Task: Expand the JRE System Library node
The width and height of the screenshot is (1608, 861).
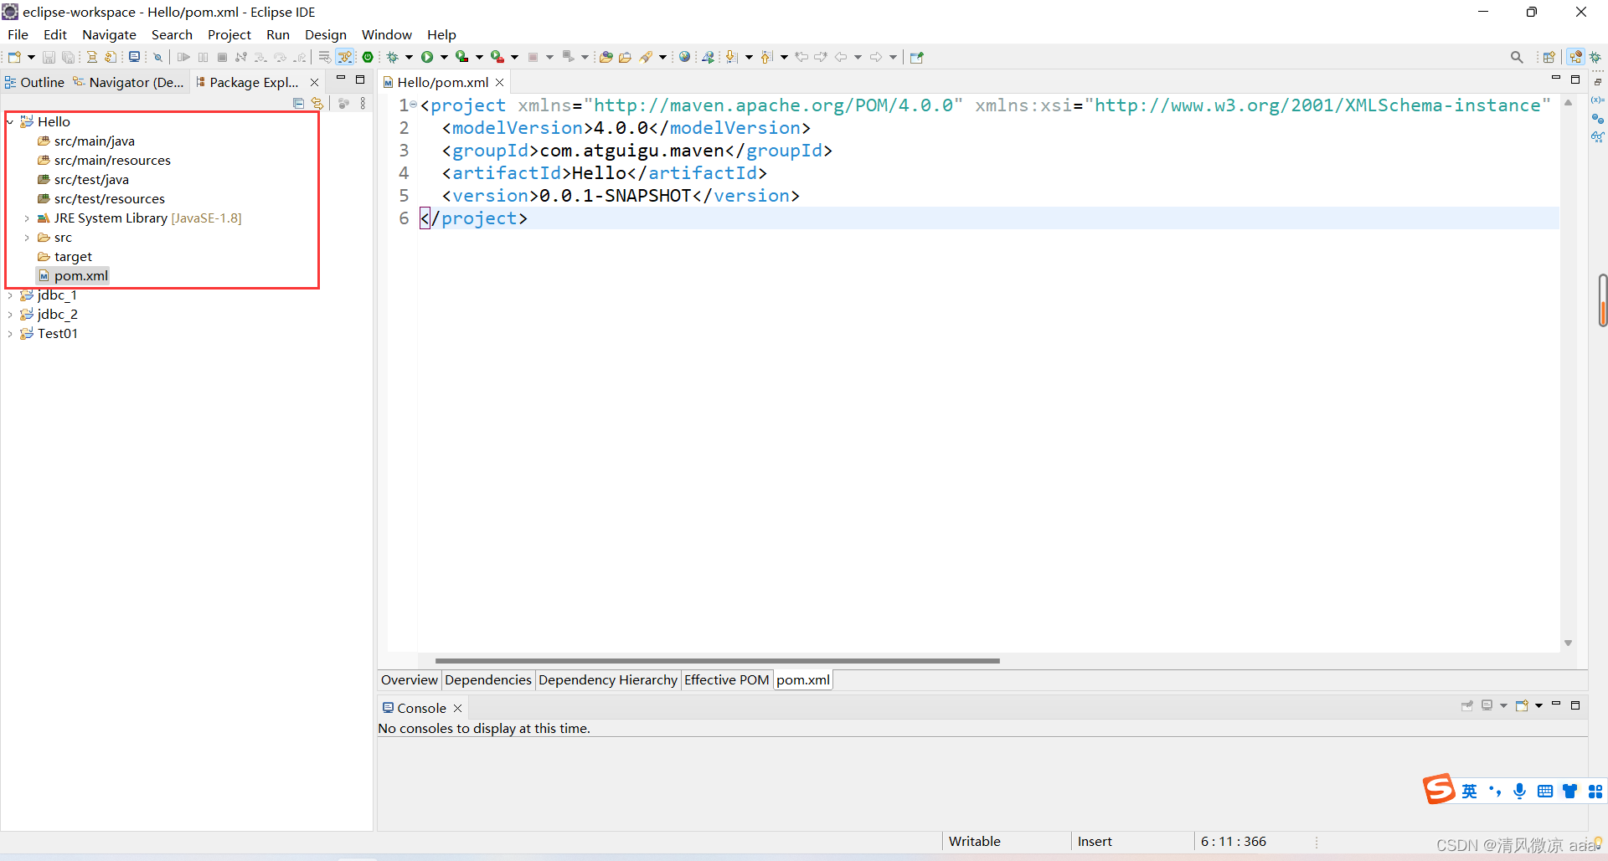Action: [26, 218]
